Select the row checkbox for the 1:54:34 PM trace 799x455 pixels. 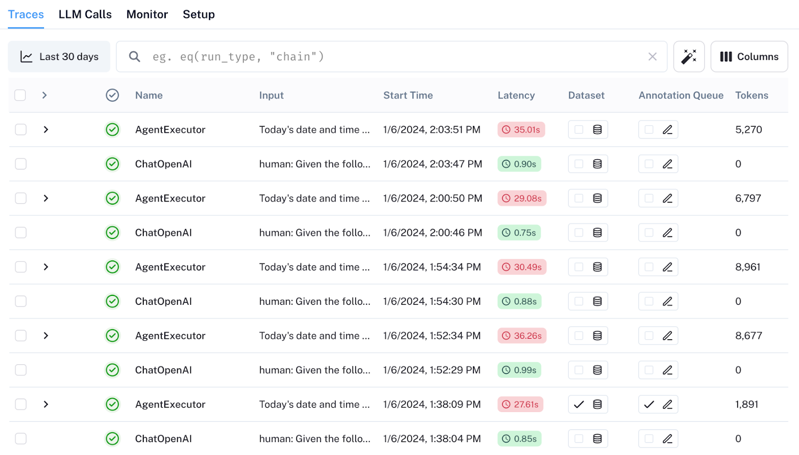point(20,267)
